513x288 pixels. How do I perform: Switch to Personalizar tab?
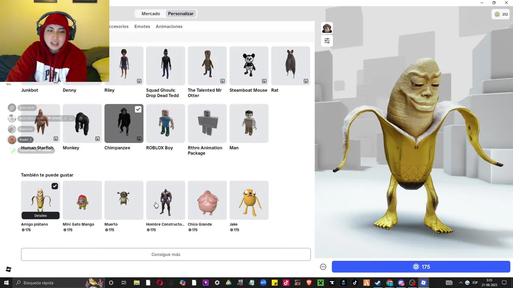[181, 14]
